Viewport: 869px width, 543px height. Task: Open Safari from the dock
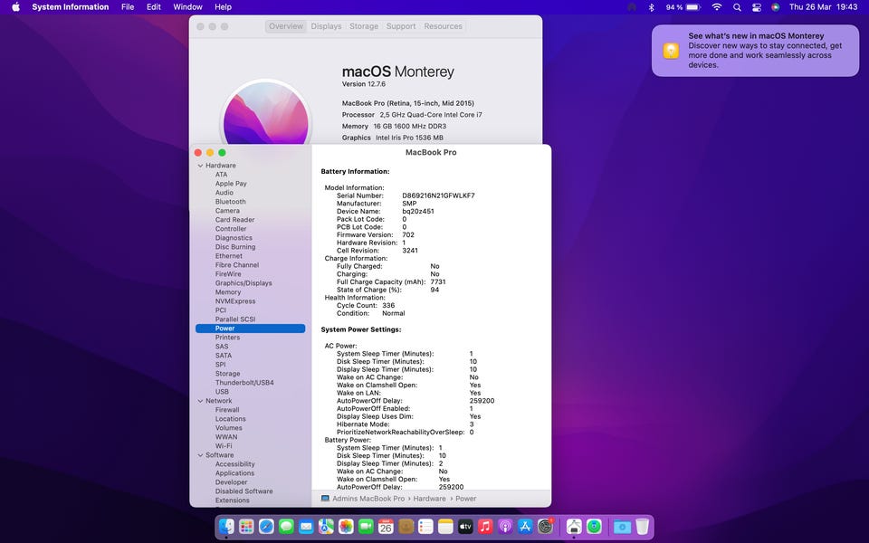(266, 526)
